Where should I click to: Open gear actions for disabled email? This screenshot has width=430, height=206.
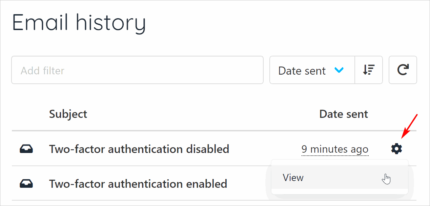click(396, 149)
